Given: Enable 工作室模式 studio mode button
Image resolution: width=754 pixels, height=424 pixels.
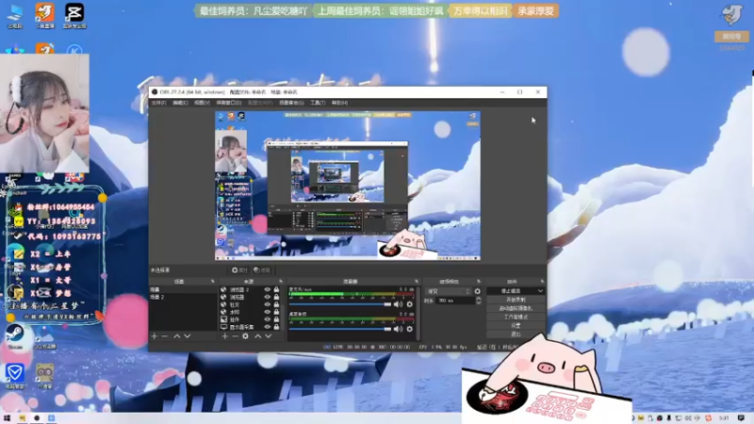Looking at the screenshot, I should coord(516,317).
